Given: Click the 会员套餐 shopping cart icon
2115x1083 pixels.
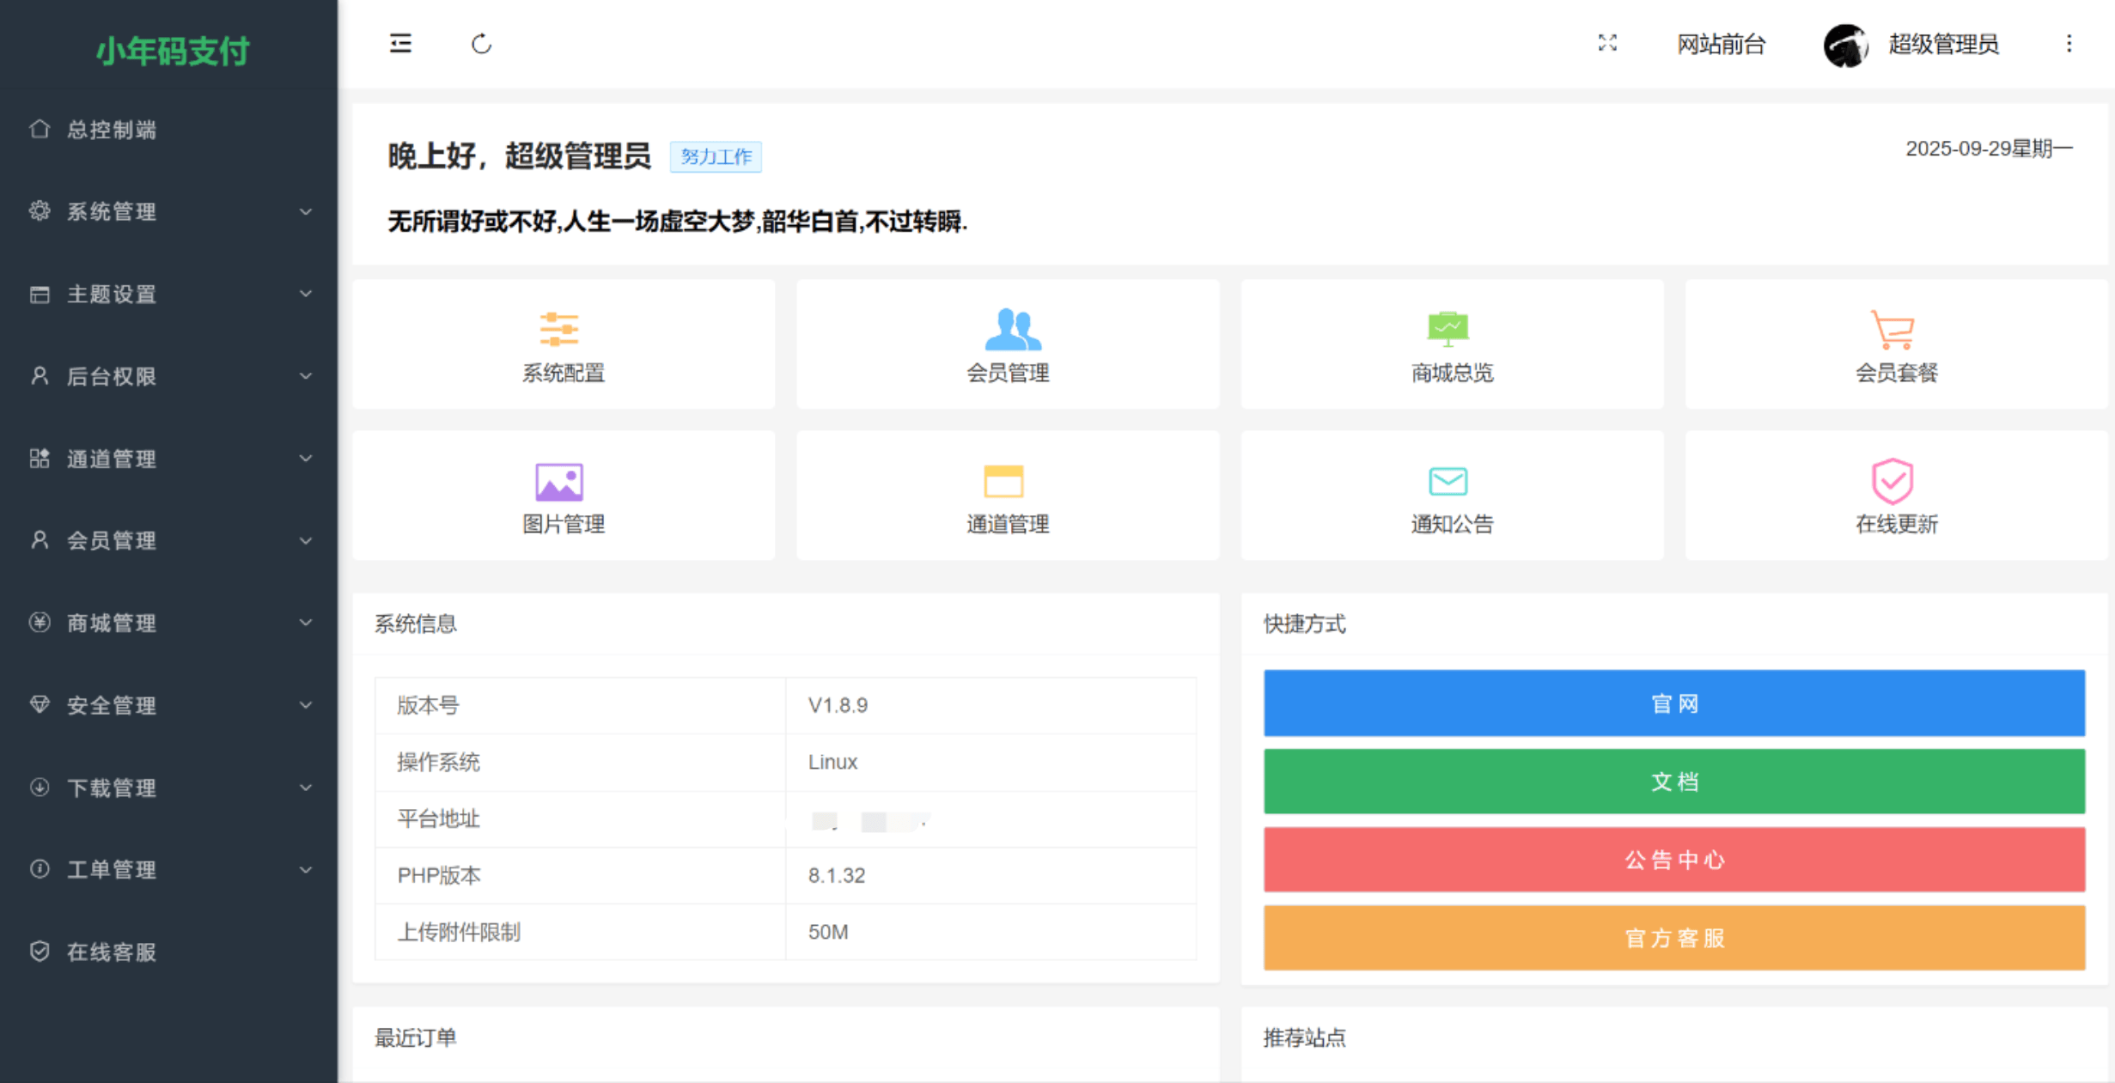Looking at the screenshot, I should tap(1893, 329).
